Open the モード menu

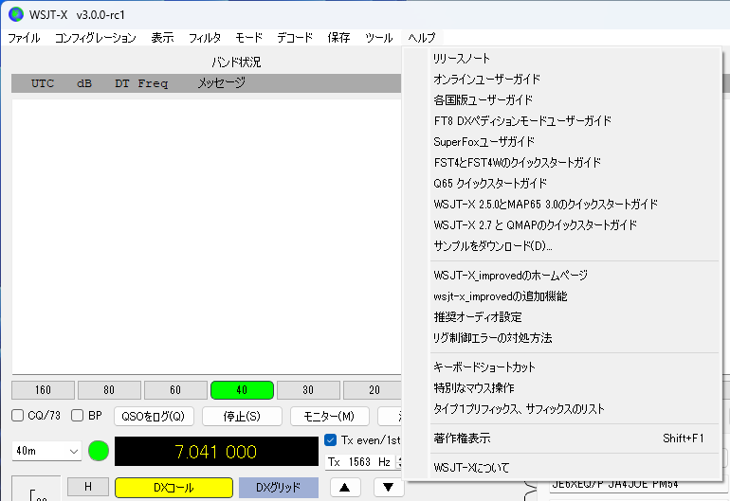click(x=249, y=38)
